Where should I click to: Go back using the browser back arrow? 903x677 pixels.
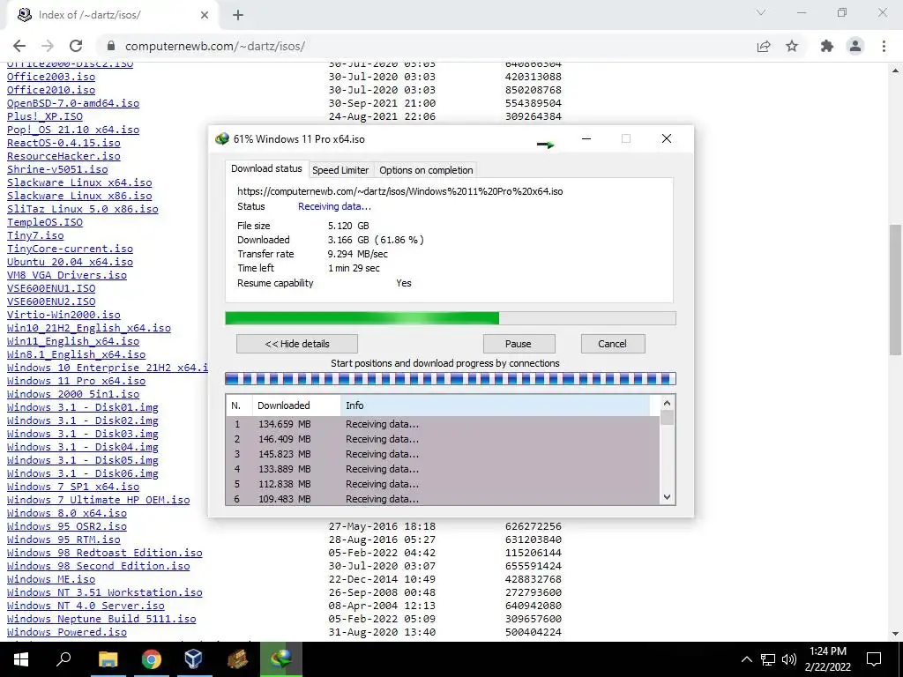pos(19,46)
